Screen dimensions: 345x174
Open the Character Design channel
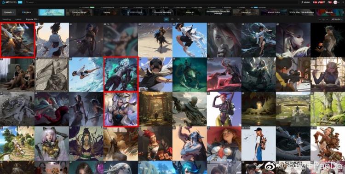pyautogui.click(x=79, y=12)
